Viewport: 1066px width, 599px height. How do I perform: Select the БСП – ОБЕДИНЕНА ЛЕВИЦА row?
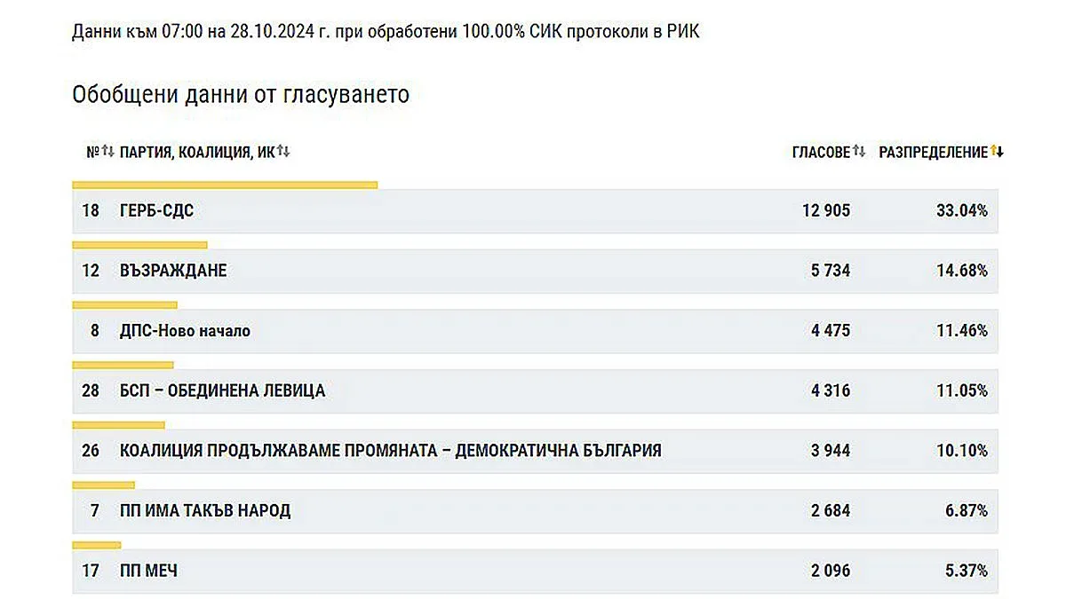click(222, 390)
